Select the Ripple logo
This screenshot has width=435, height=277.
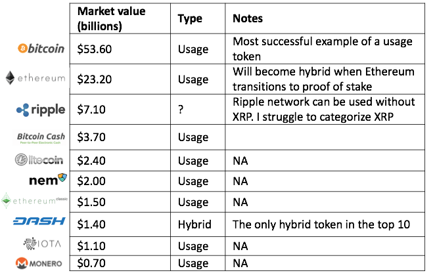[x=41, y=110]
